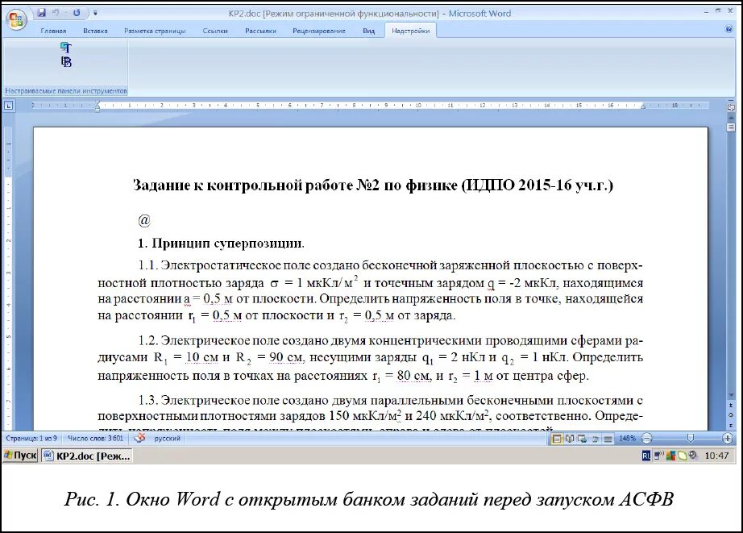
Task: Open the Главная ribbon tab
Action: pos(53,31)
